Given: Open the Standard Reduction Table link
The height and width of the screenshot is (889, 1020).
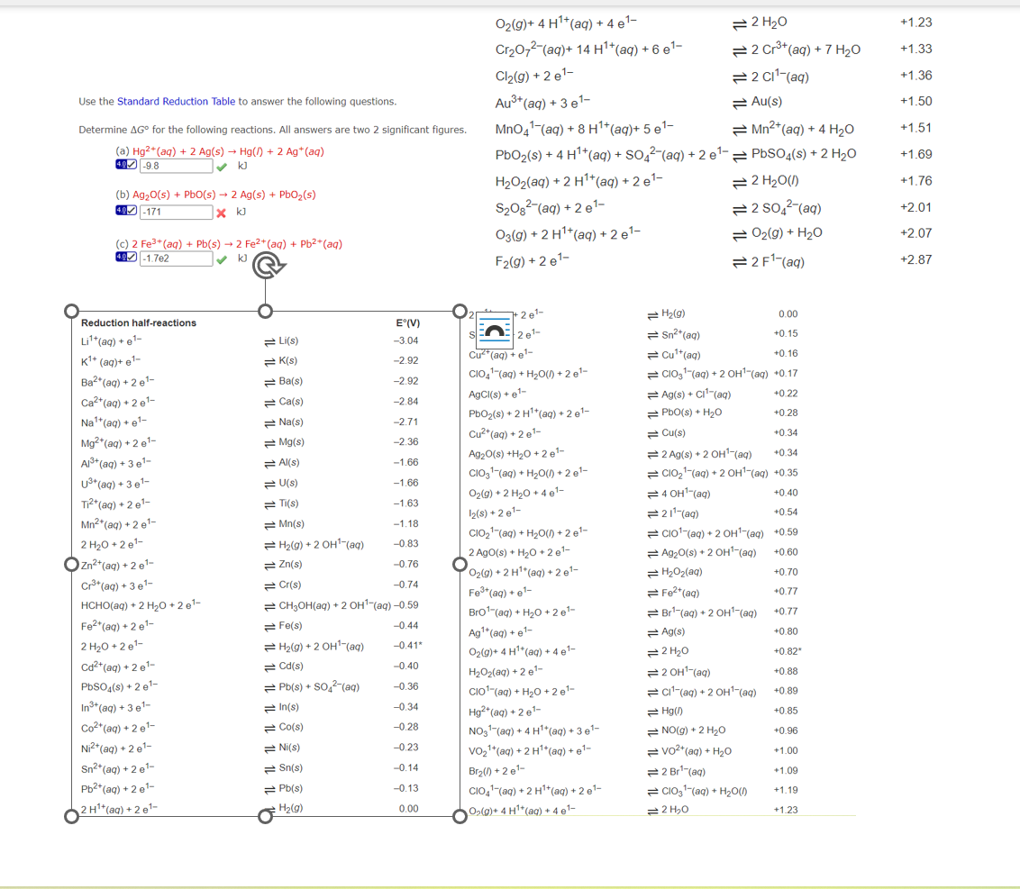Looking at the screenshot, I should (x=176, y=102).
